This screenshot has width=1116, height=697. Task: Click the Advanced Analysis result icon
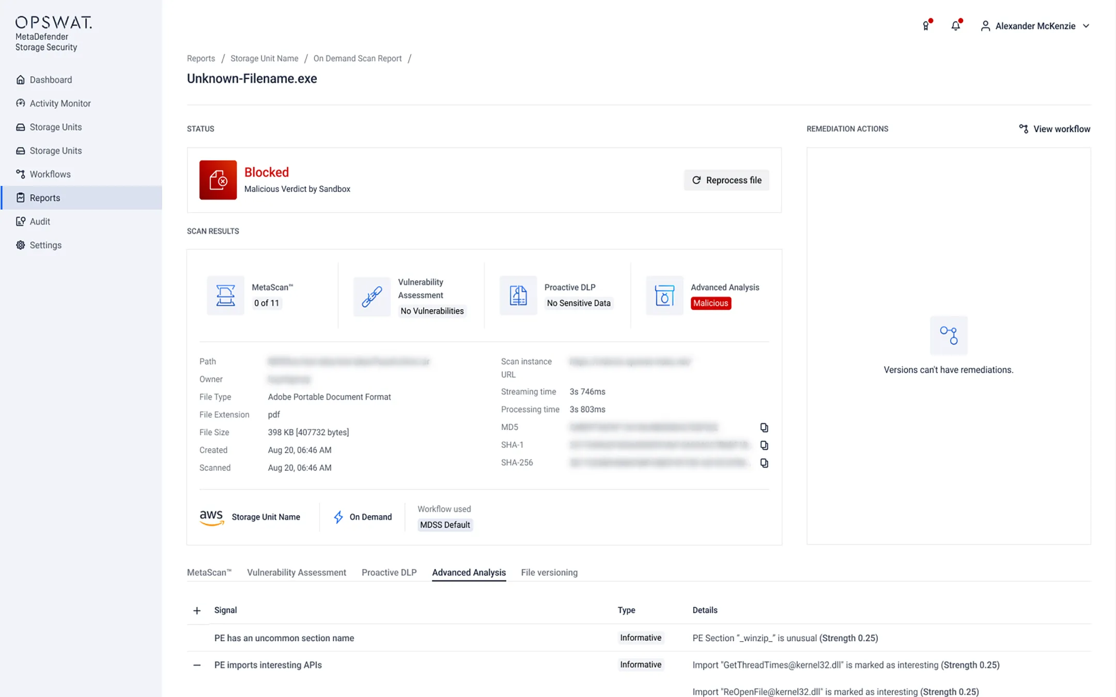coord(664,295)
